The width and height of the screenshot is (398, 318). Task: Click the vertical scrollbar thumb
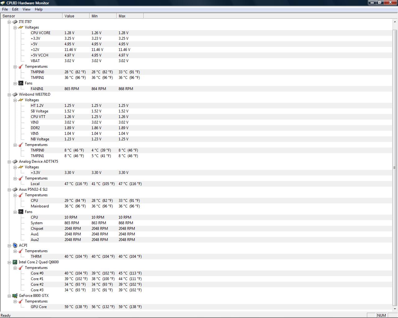pos(395,167)
